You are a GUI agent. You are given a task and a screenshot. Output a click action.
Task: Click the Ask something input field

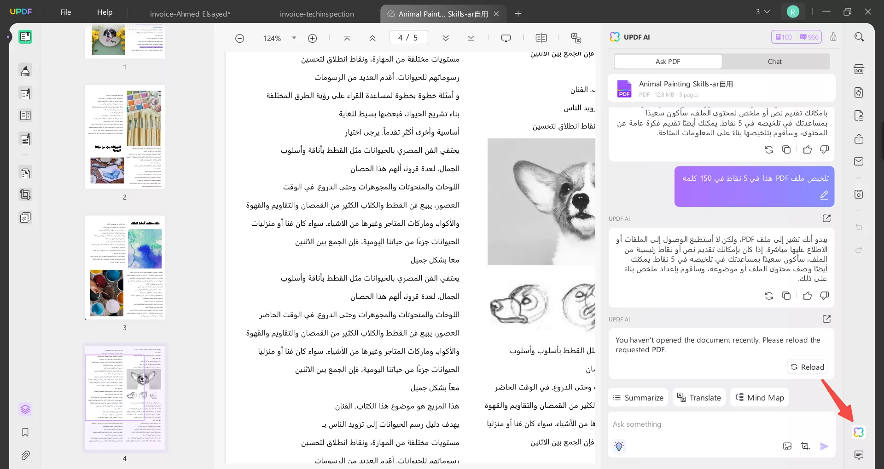[x=691, y=424]
